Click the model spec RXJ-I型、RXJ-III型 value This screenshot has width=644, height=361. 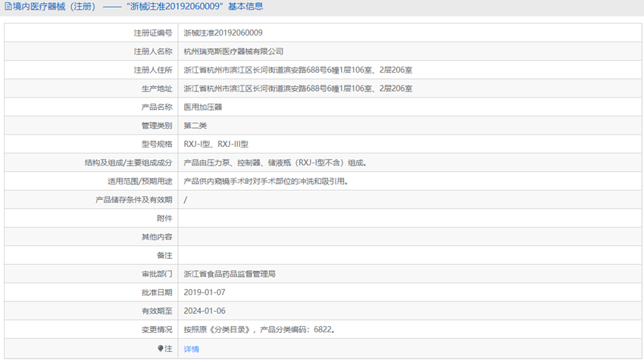point(216,144)
